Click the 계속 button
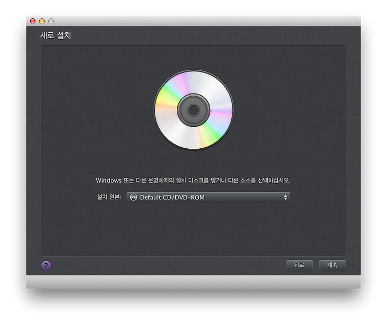387x325 pixels. point(332,265)
